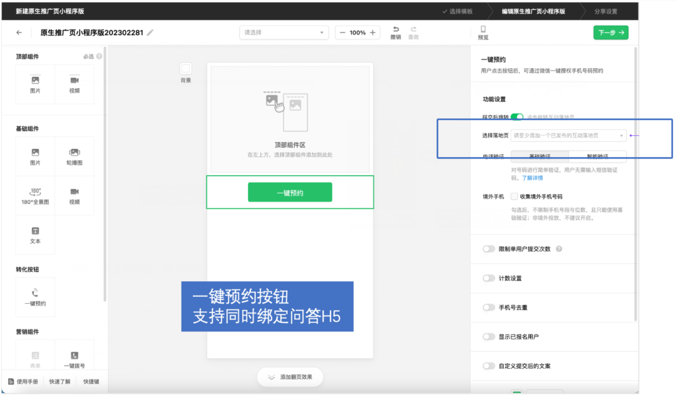Open the 选择落地页 landing page dropdown
The width and height of the screenshot is (676, 397).
pyautogui.click(x=566, y=135)
